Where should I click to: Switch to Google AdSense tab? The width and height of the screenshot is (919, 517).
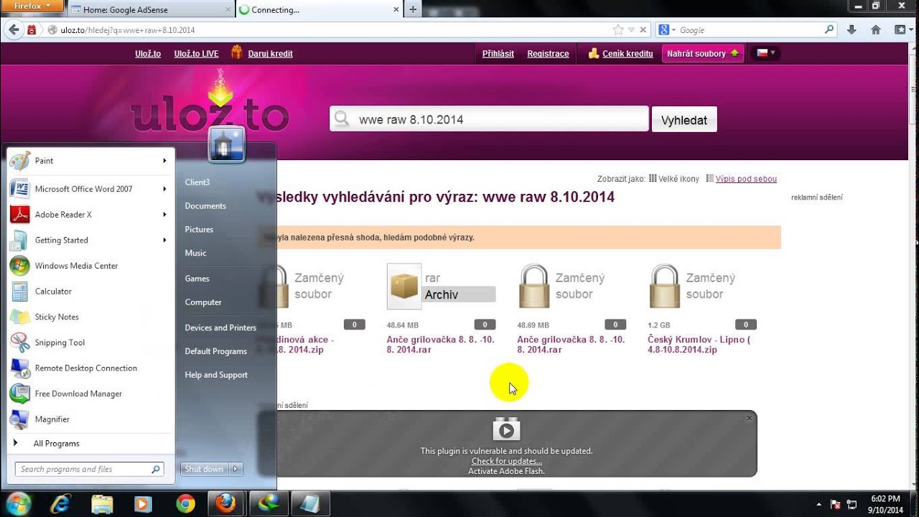[x=151, y=10]
